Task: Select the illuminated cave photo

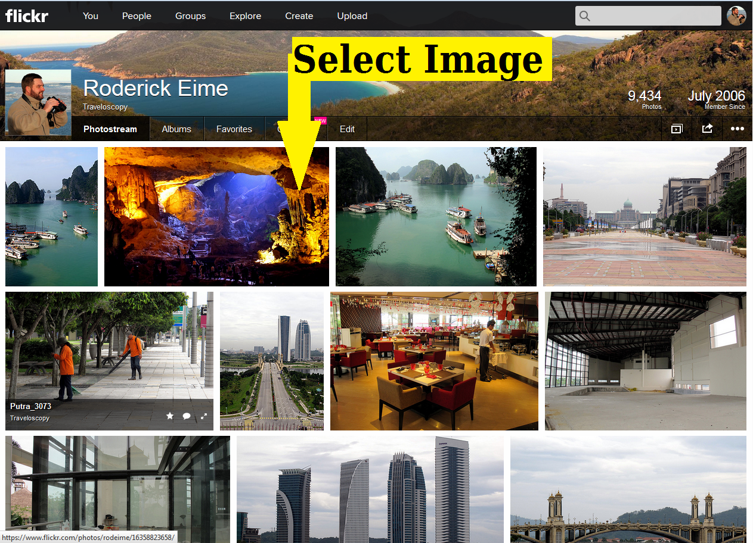Action: 216,217
